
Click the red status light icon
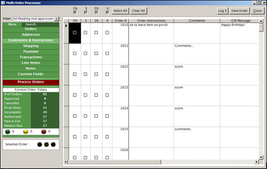44,132
